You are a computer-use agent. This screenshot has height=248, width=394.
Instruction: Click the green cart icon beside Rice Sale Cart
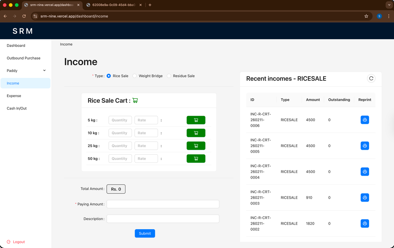(135, 100)
